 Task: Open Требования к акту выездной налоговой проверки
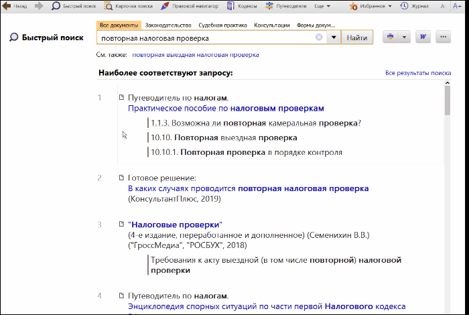click(x=276, y=265)
